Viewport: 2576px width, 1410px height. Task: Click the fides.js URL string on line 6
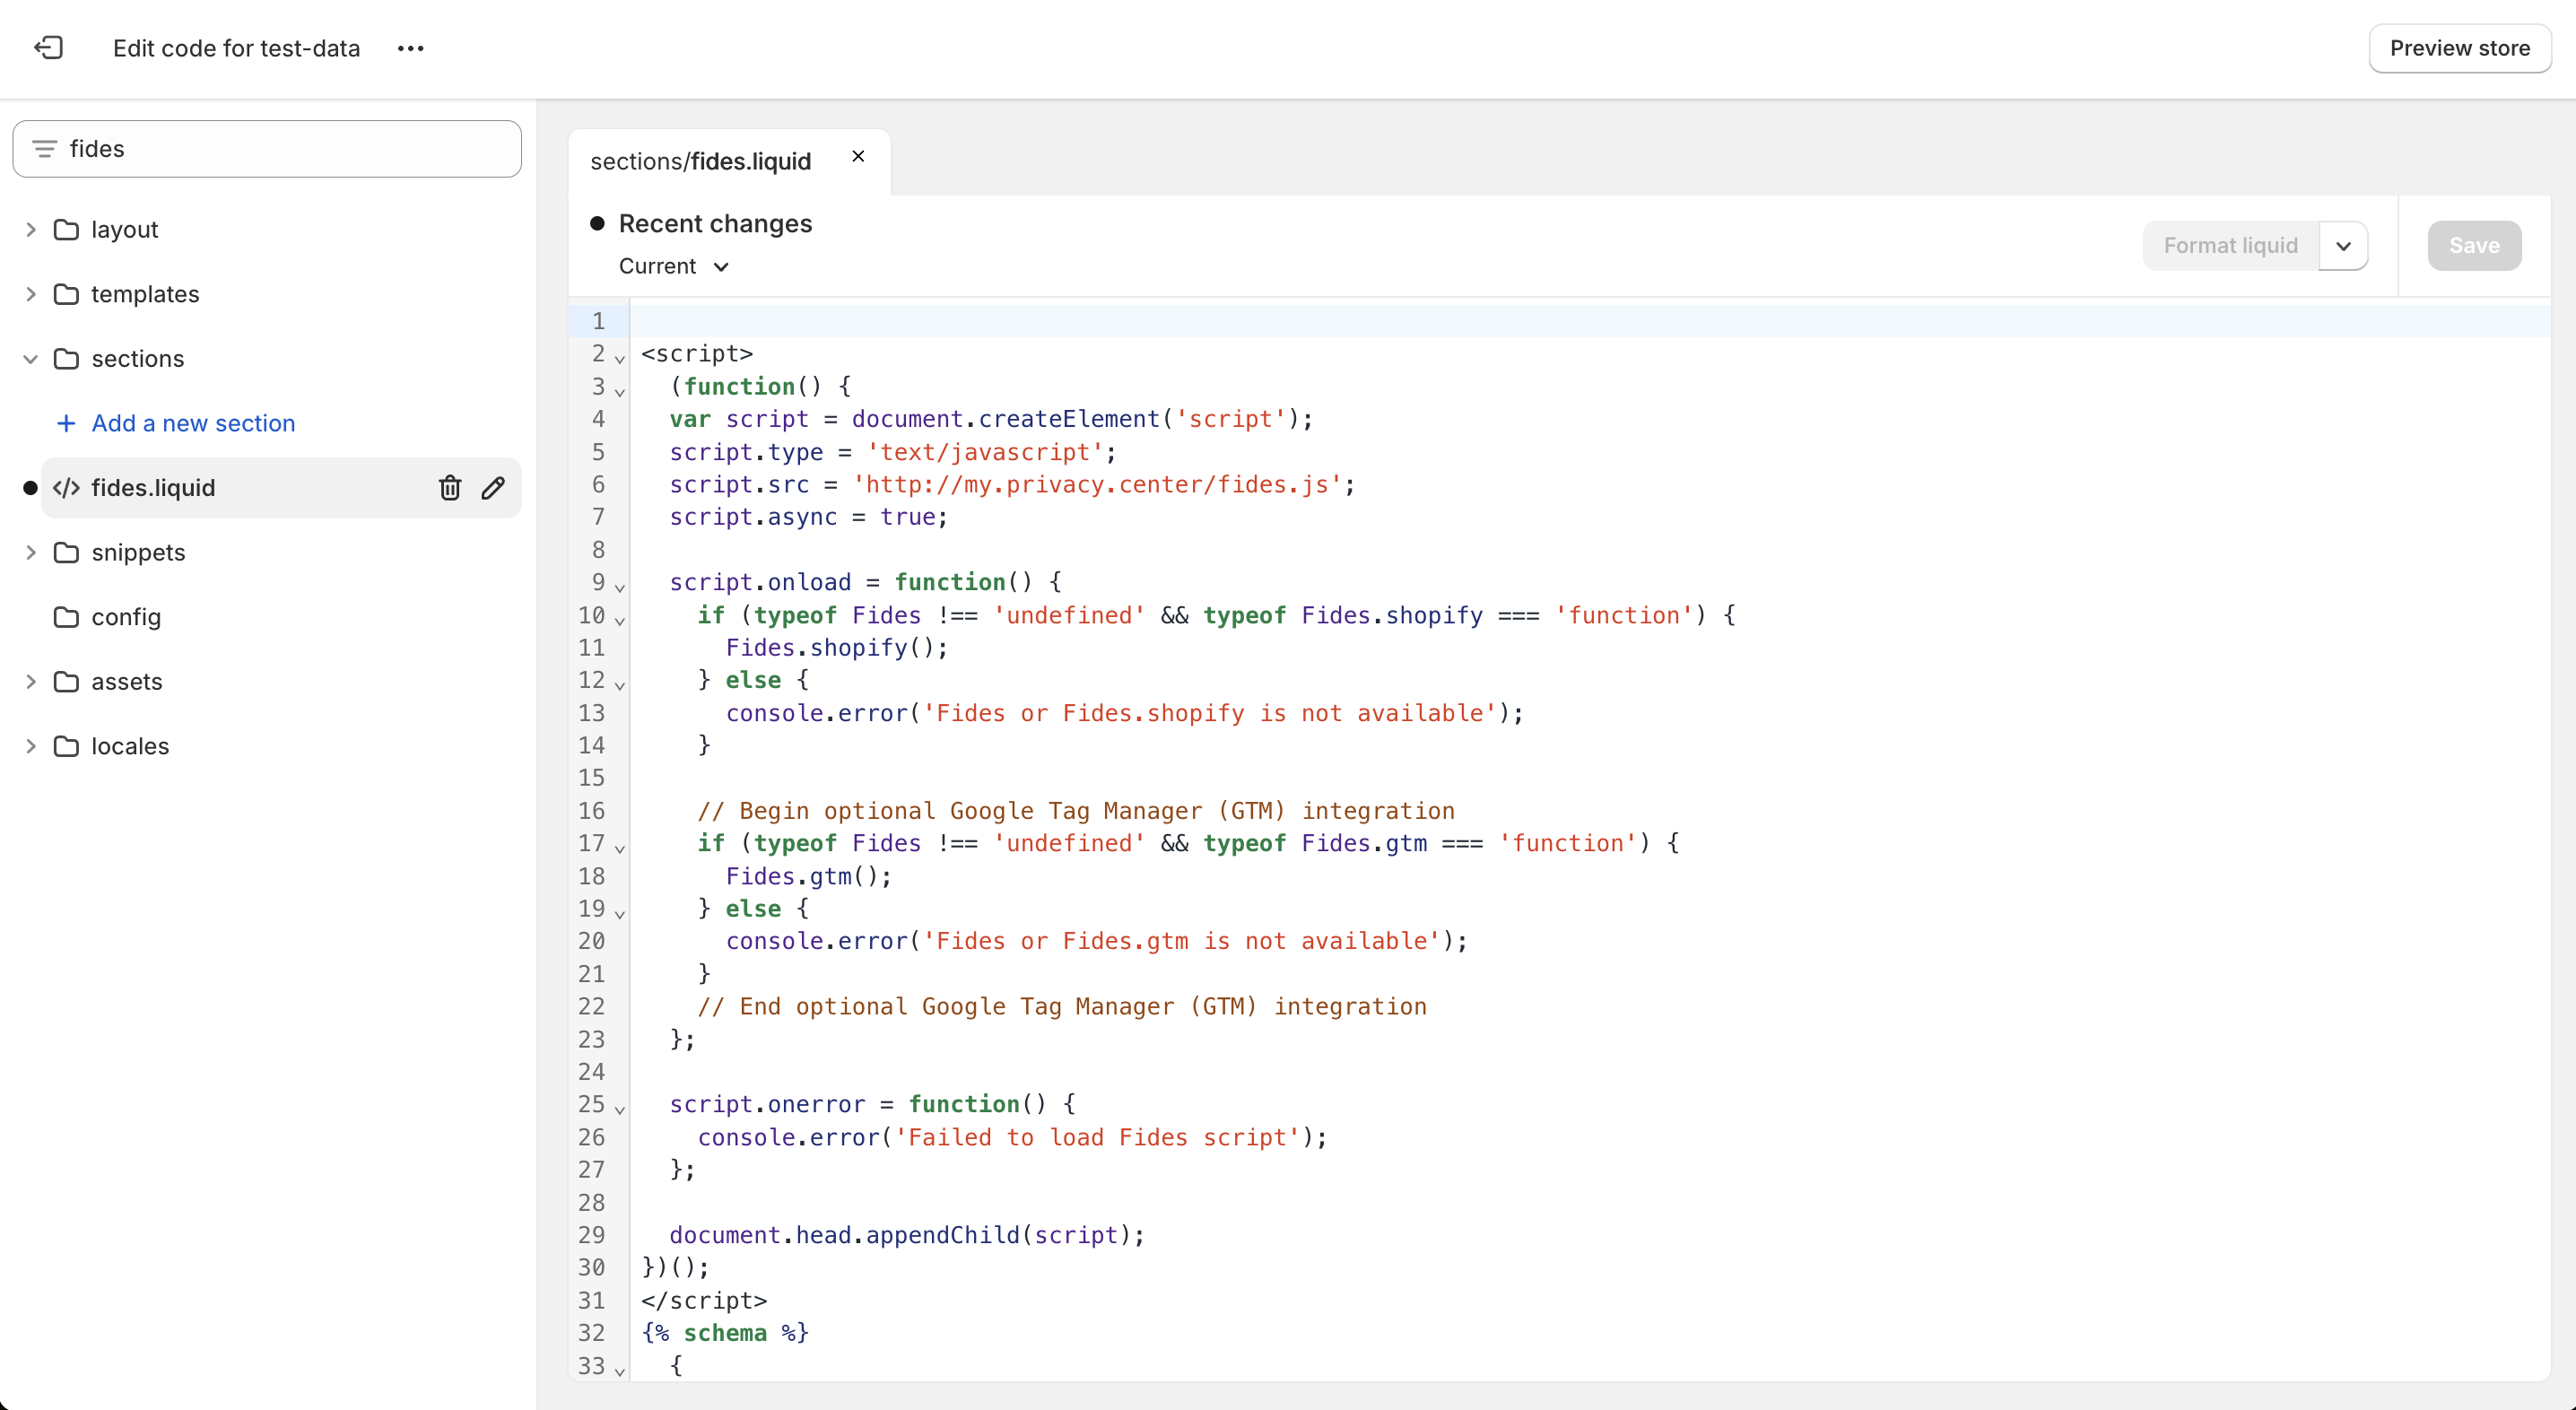point(1097,485)
